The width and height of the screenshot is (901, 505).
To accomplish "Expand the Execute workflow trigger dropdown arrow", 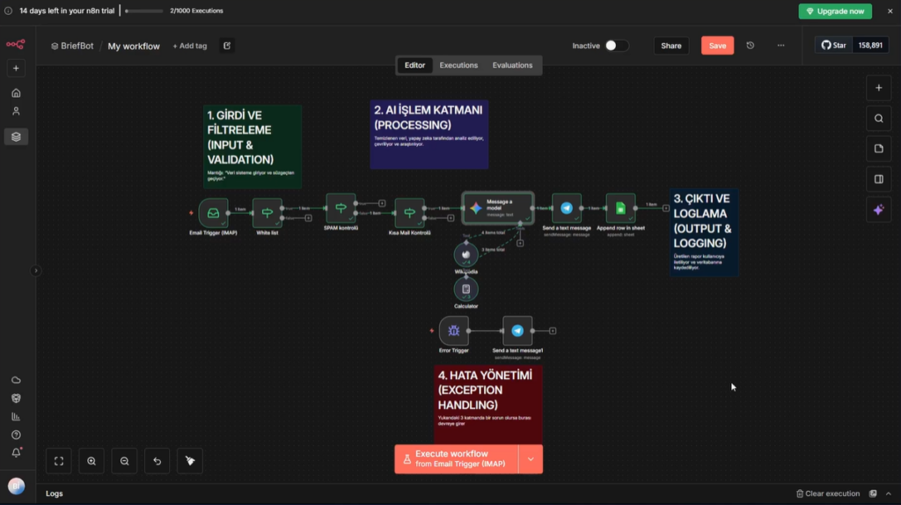I will point(531,459).
